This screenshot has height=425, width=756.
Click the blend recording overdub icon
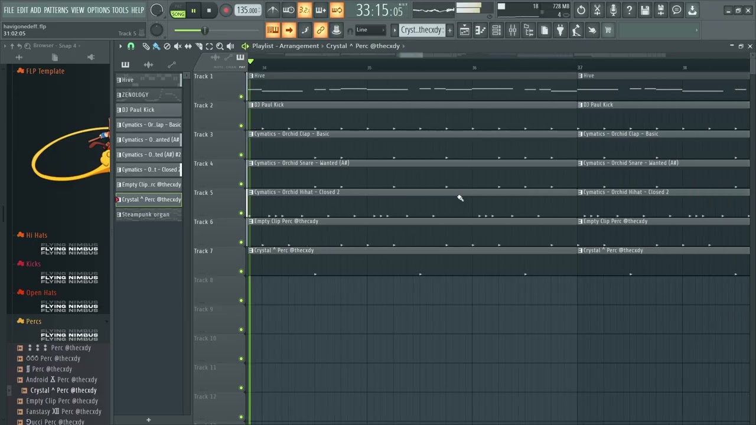[321, 10]
